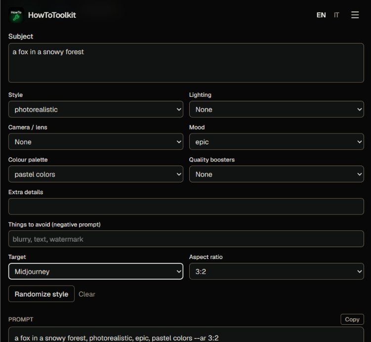Screen dimensions: 371x342
Task: Click the 'Things to avoid (negative prompt)' label
Action: click(x=54, y=224)
